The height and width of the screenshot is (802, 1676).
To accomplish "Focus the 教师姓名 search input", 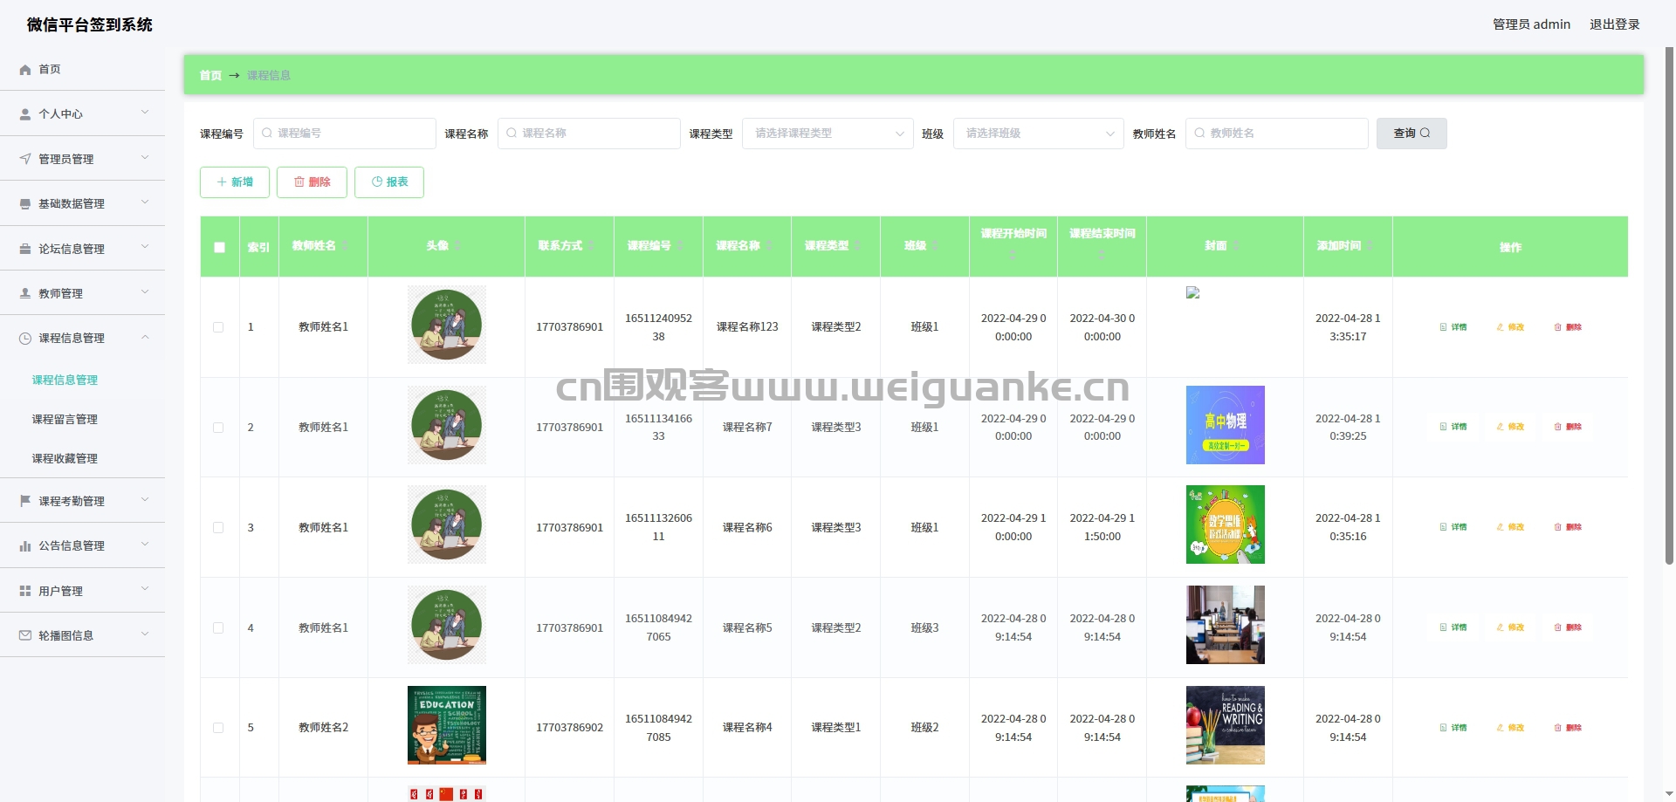I will point(1276,134).
